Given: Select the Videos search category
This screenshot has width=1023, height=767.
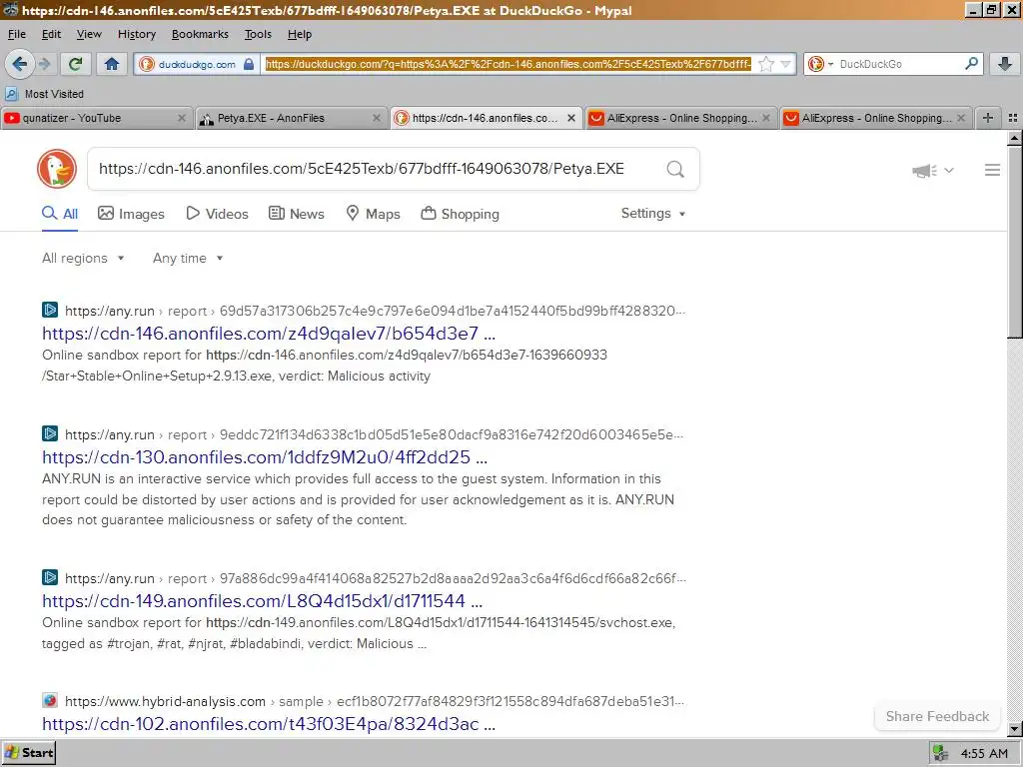Looking at the screenshot, I should click(217, 214).
